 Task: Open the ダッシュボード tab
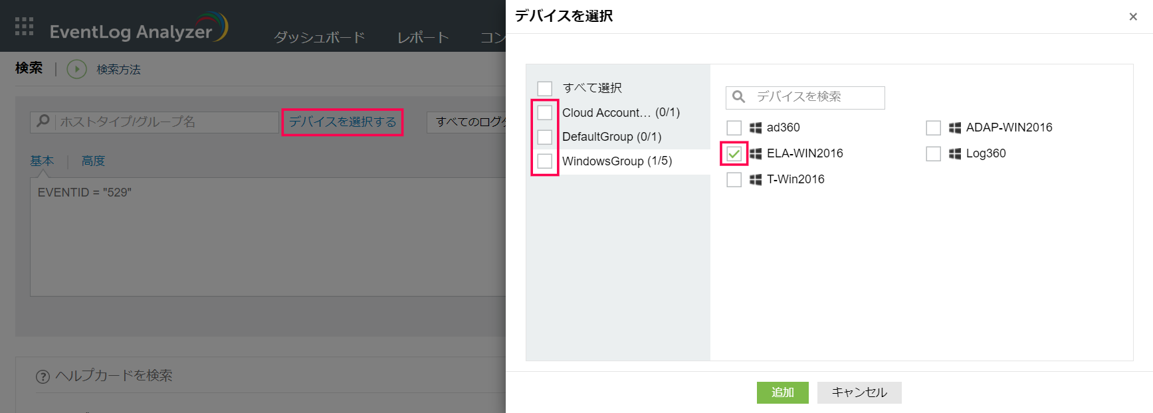click(x=320, y=37)
